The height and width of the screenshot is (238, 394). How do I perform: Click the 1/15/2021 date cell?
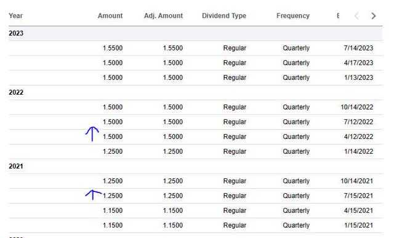[x=358, y=226]
